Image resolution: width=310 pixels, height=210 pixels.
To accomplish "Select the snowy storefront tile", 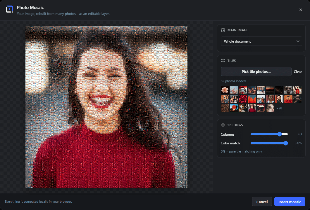I will pyautogui.click(x=261, y=90).
